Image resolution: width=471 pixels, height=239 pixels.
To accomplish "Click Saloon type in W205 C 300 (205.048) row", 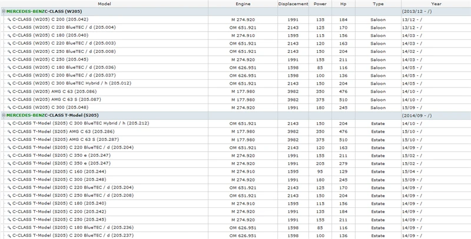I will tap(378, 108).
